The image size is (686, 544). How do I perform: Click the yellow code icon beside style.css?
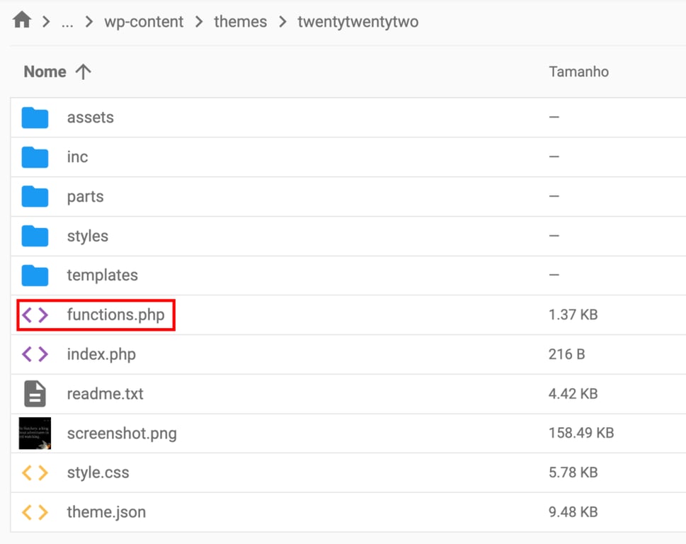[x=35, y=472]
